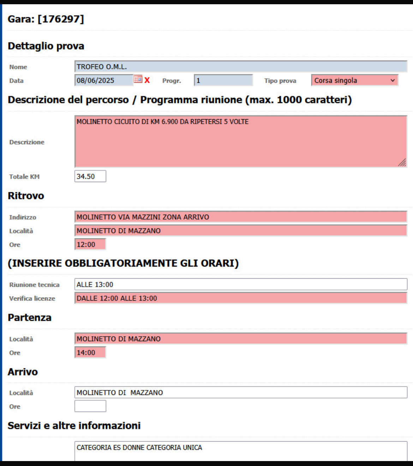
Task: Click the Ritrovo Ore field showing 12:00
Action: pyautogui.click(x=90, y=245)
